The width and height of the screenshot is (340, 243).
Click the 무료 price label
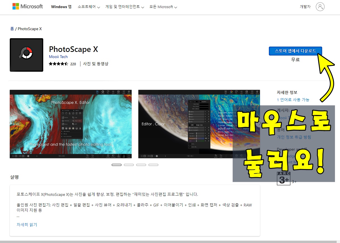pos(295,59)
